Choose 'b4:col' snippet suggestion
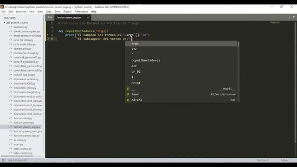The image size is (297, 167). pos(181,100)
